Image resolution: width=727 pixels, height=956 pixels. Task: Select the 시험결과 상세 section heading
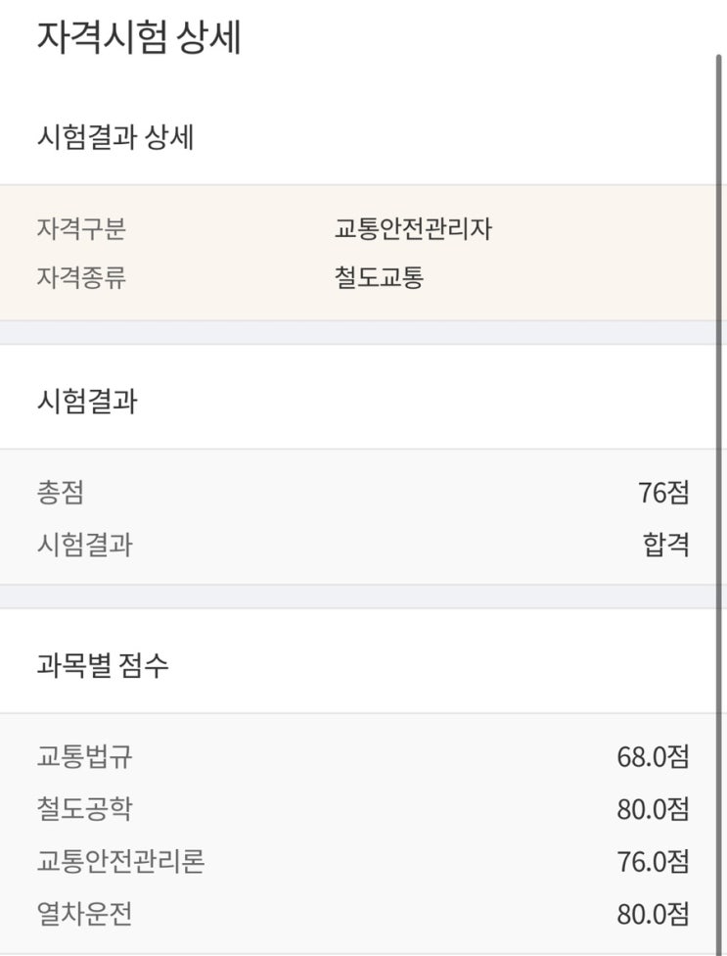point(114,138)
